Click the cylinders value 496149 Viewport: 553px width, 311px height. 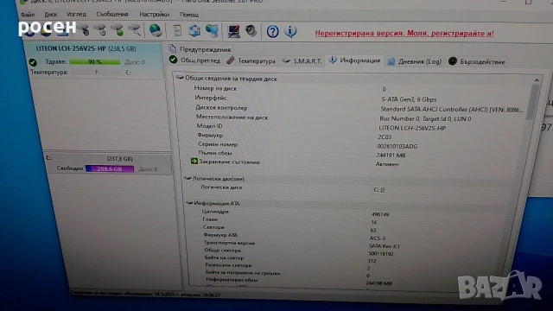click(x=380, y=214)
